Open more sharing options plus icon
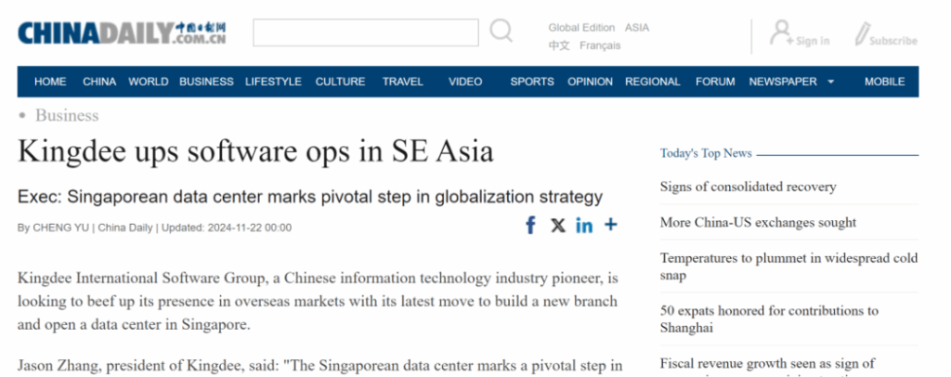Viewport: 951px width, 377px height. pyautogui.click(x=610, y=225)
